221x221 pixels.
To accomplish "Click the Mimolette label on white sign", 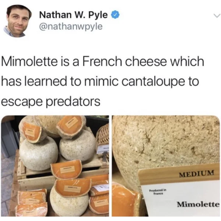I will click(198, 204).
